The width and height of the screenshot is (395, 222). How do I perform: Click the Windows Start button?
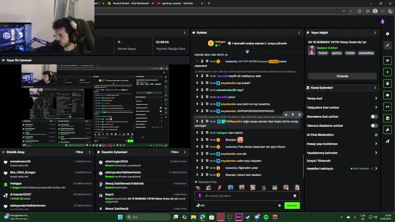click(120, 217)
